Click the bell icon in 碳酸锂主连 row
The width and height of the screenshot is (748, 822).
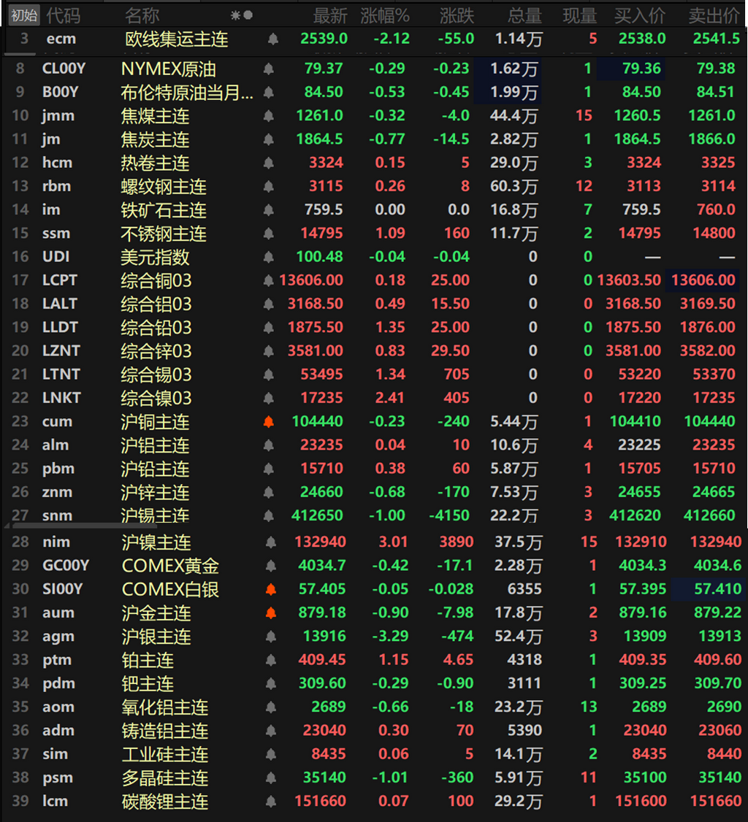pos(271,801)
